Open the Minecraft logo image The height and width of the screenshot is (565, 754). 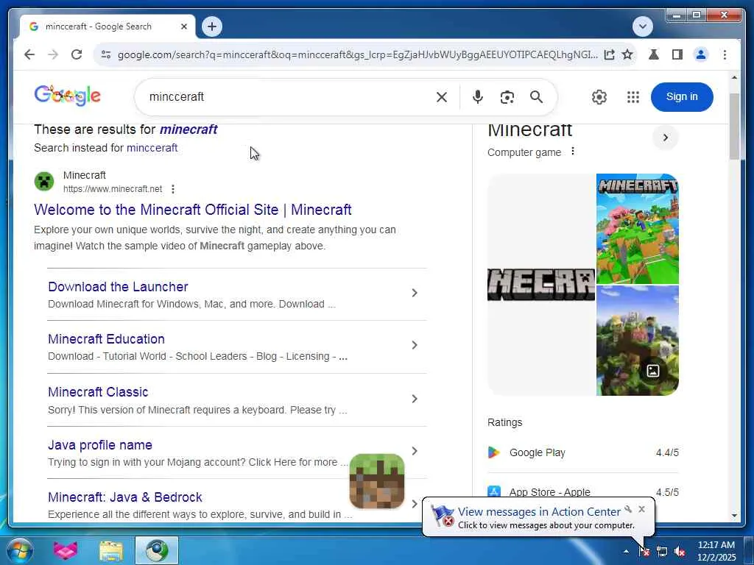[x=541, y=285]
